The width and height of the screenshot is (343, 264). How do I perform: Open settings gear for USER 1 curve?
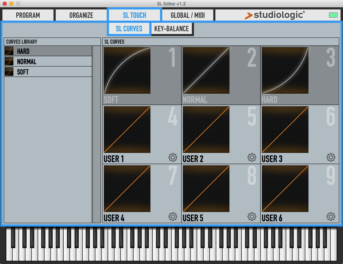[173, 157]
